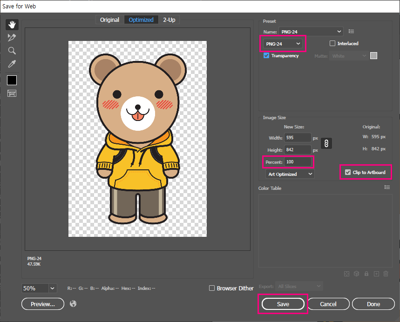Viewport: 400px width, 322px height.
Task: Select the Hand tool
Action: [x=12, y=24]
